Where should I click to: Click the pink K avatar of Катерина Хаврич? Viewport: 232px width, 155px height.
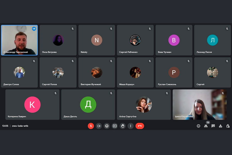pos(32,105)
